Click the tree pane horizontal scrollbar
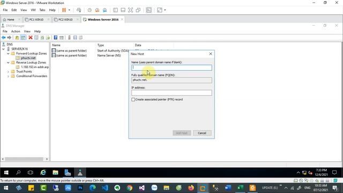 tap(25, 159)
